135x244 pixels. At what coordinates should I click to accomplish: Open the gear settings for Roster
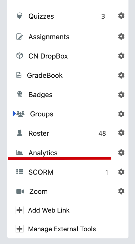click(121, 133)
